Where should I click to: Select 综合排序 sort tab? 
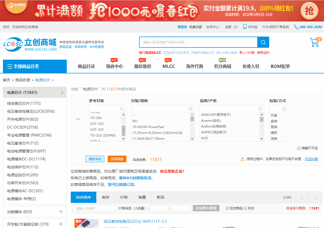click(84, 197)
